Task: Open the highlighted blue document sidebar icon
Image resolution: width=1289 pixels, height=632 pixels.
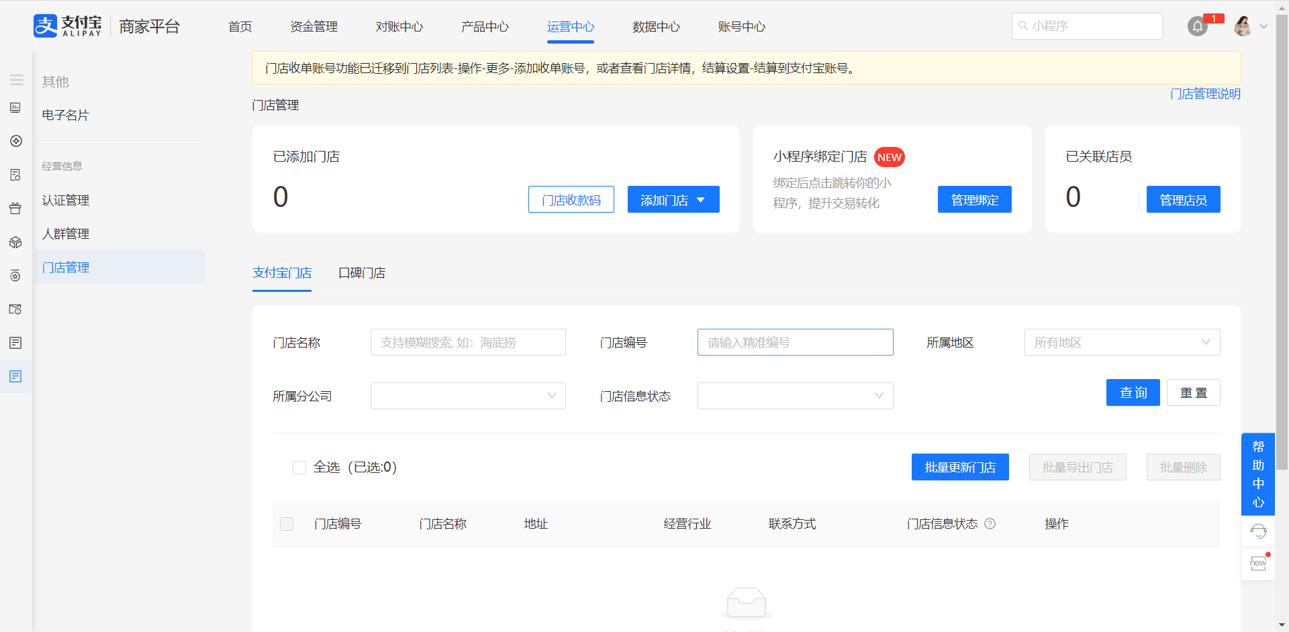Action: (x=15, y=376)
